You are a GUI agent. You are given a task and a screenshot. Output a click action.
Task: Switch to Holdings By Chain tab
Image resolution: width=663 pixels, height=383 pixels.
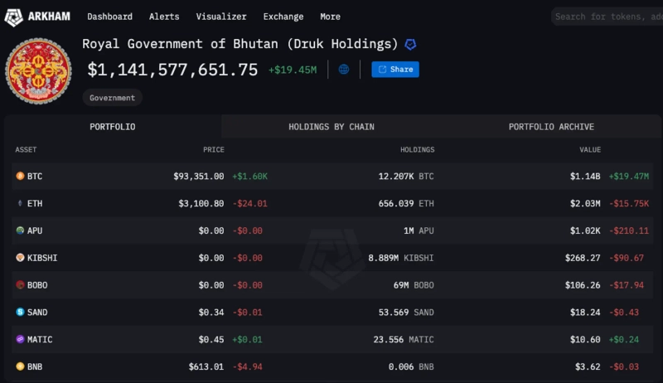331,127
